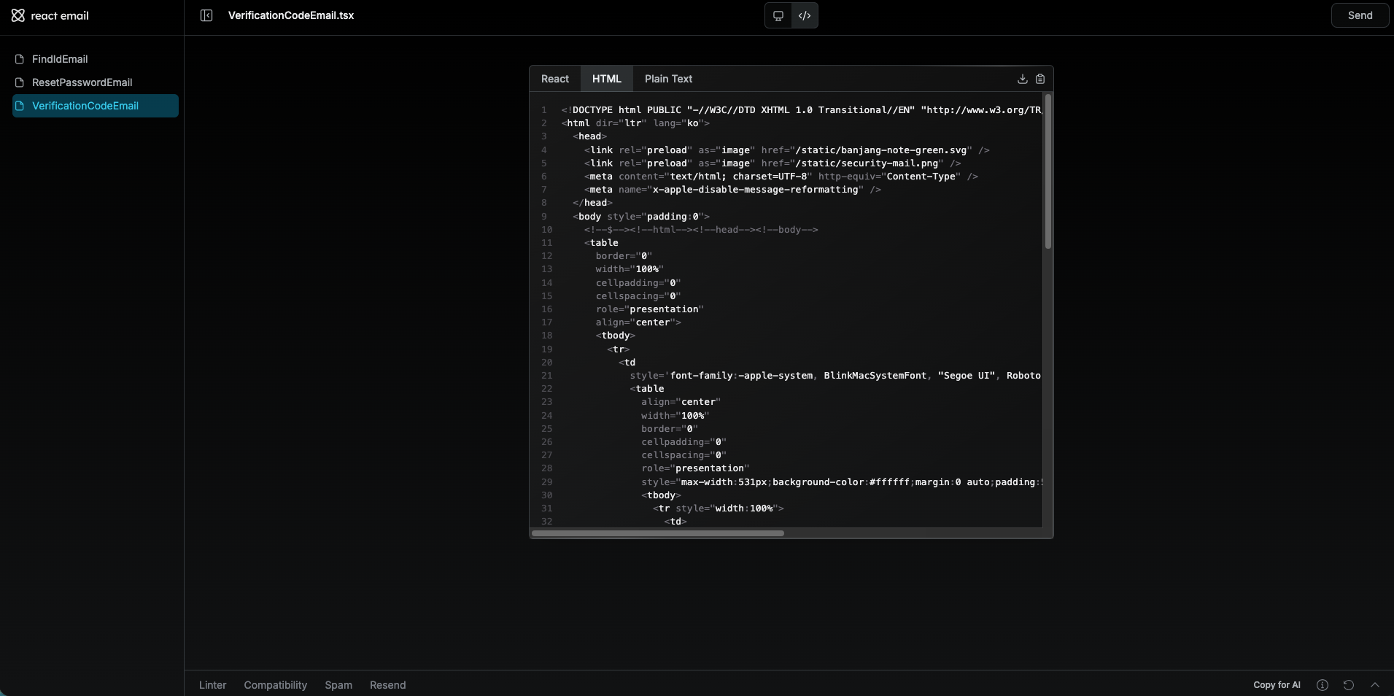
Task: Open the Spam tab
Action: pos(338,685)
